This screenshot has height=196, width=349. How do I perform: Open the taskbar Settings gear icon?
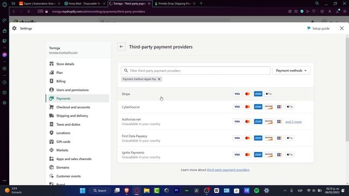[x=267, y=191]
